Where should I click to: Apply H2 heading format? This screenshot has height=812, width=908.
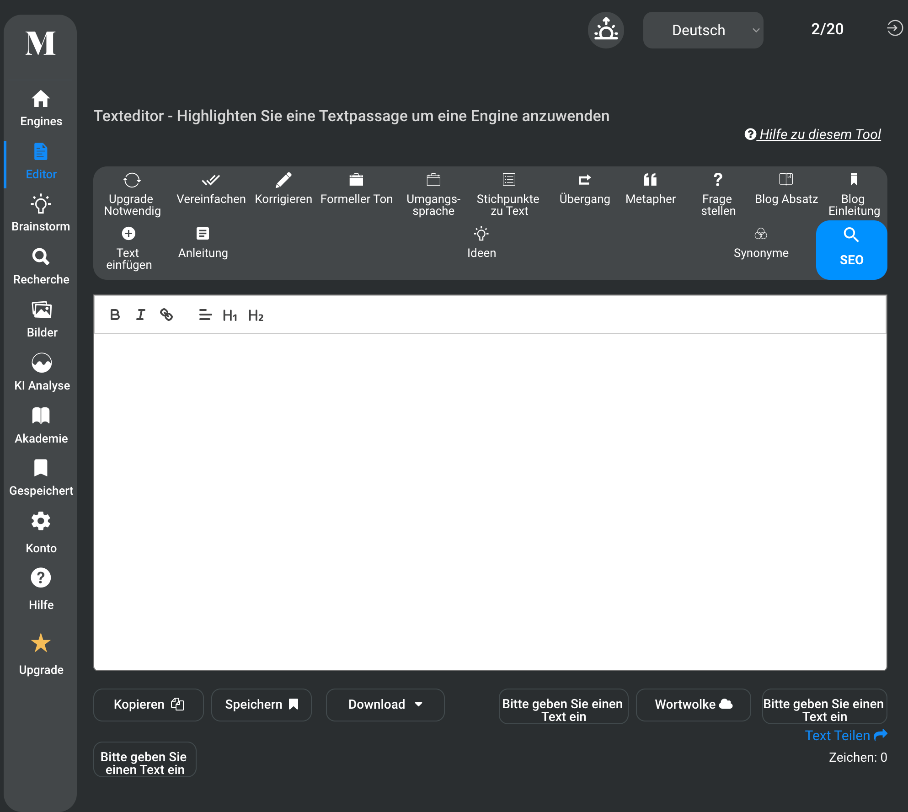[x=256, y=315]
